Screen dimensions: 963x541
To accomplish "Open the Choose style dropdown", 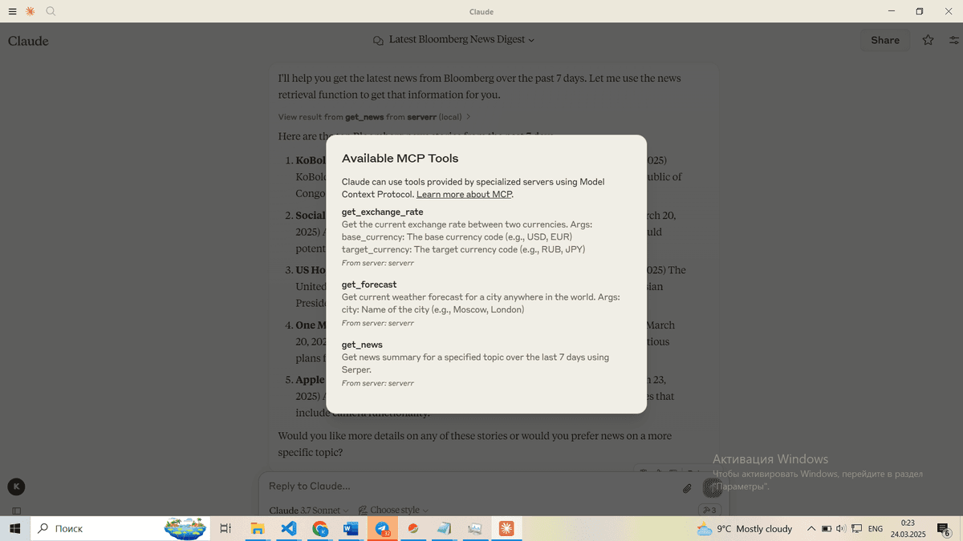I will tap(393, 511).
